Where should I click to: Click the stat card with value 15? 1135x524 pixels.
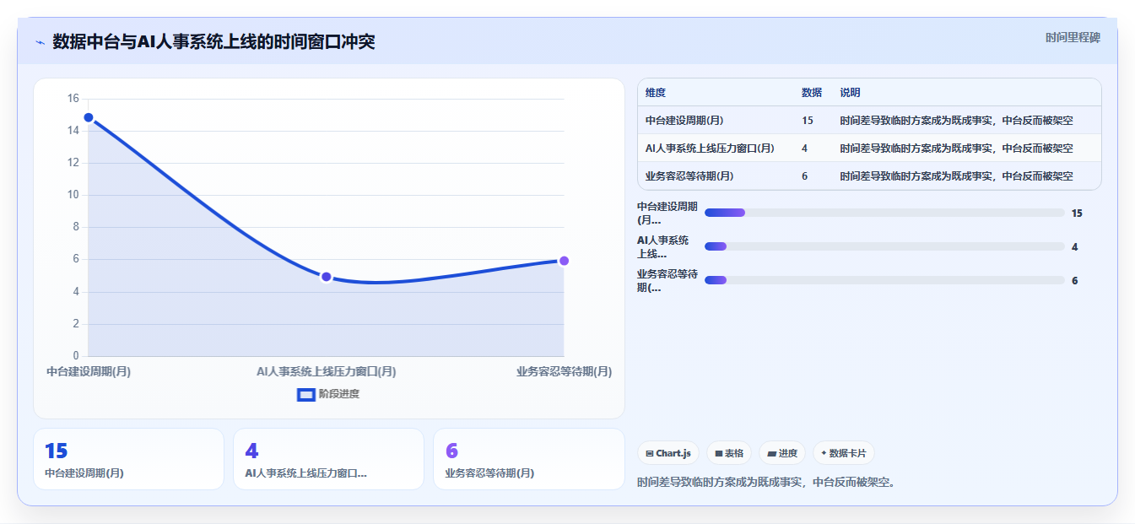[128, 459]
